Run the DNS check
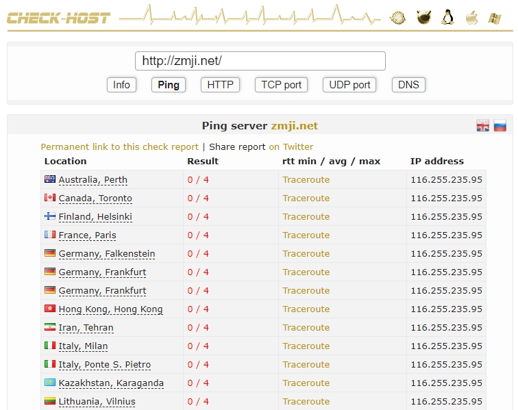The height and width of the screenshot is (410, 518). 408,85
